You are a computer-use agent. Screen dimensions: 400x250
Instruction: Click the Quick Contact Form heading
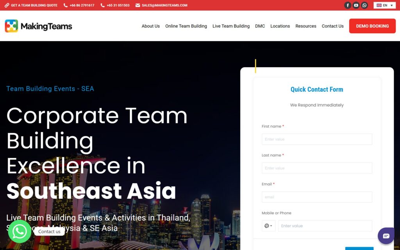coord(317,89)
